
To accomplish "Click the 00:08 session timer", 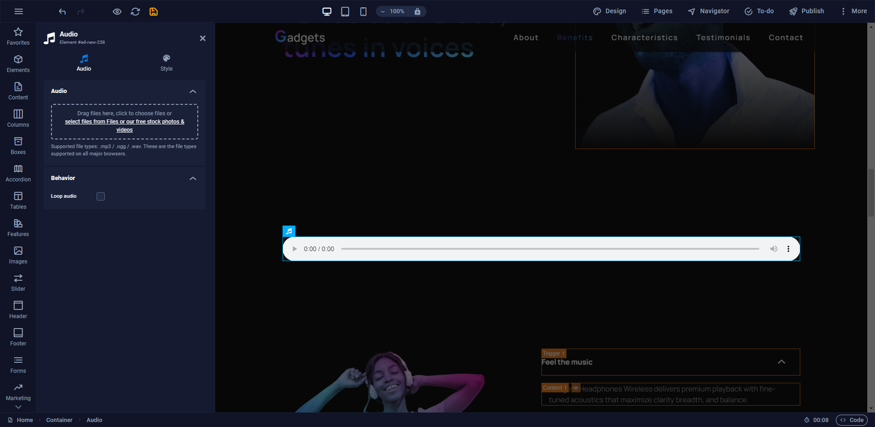I will [816, 420].
